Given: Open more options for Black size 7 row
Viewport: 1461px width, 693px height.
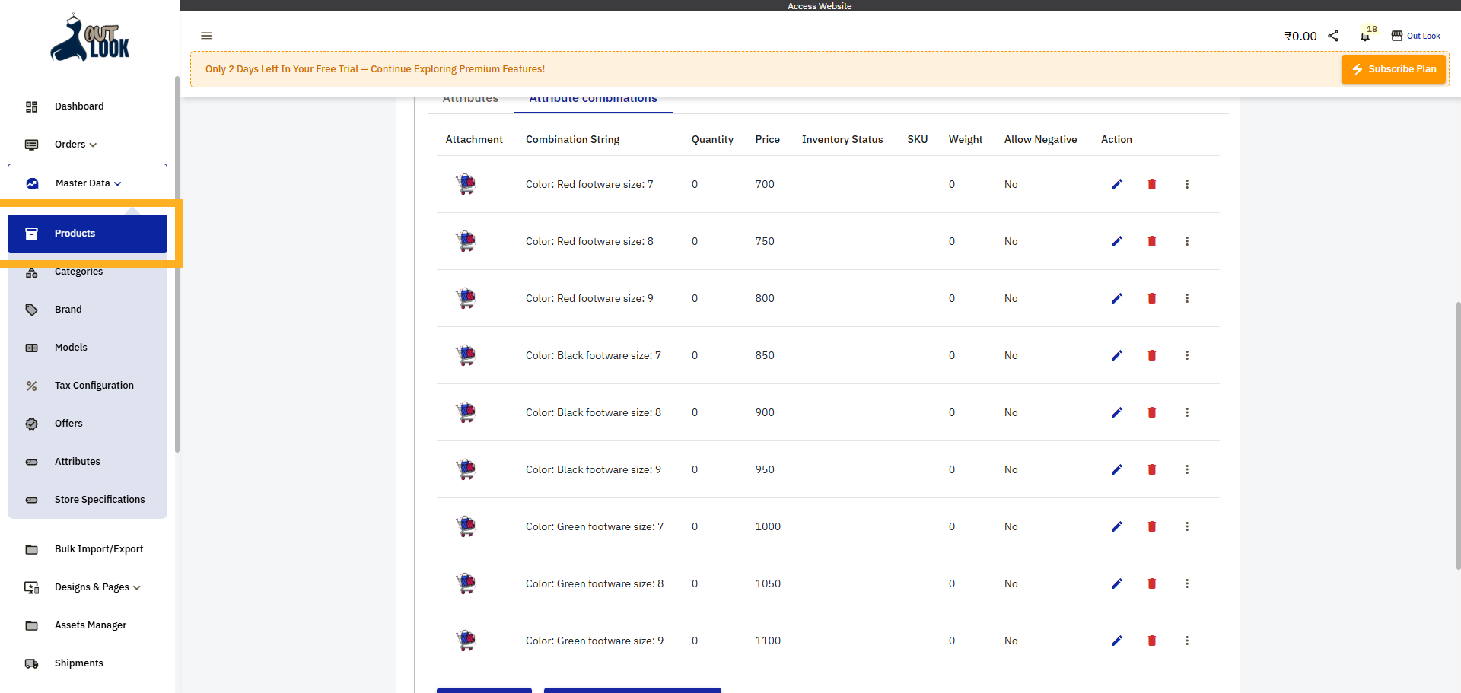Looking at the screenshot, I should pos(1186,355).
